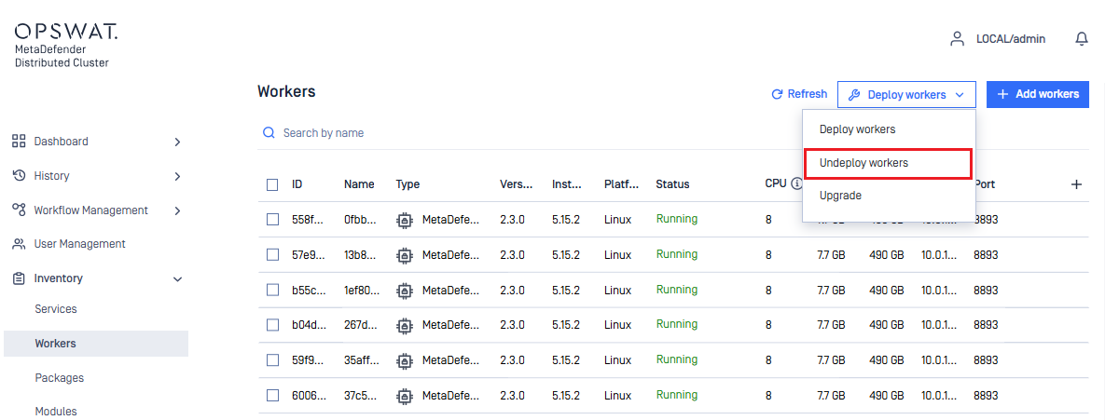This screenshot has height=420, width=1105.
Task: Choose Undeploy workers from the dropdown menu
Action: point(889,163)
